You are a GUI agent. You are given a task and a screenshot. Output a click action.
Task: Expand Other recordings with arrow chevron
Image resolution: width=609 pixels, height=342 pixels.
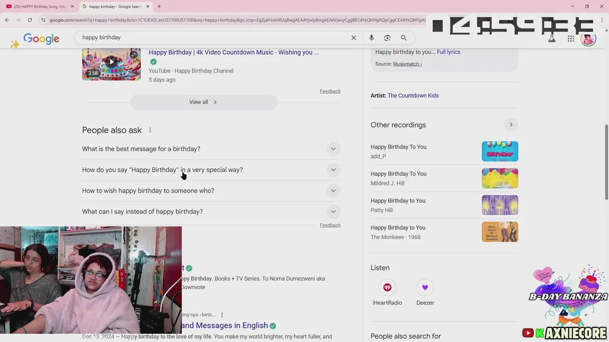[511, 125]
